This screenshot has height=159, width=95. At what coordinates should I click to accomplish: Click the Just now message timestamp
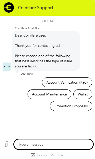click(27, 74)
